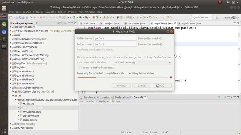Open the Package Explorer view menu arrow

point(69,23)
